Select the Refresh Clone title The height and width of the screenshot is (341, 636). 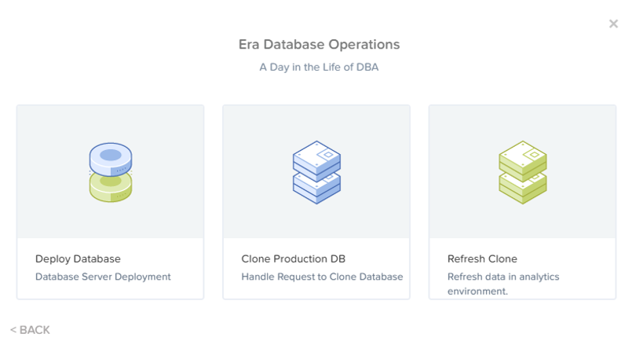482,259
